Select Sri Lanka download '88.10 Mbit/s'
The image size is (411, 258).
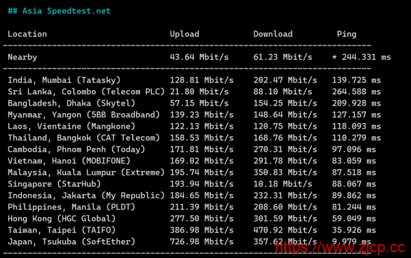[283, 92]
